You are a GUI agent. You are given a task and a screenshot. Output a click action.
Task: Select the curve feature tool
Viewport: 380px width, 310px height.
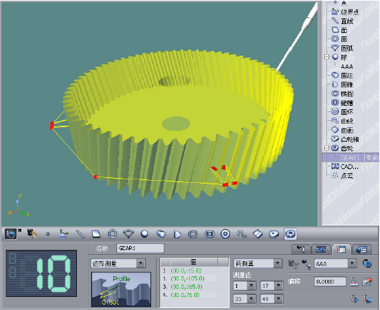point(242,234)
